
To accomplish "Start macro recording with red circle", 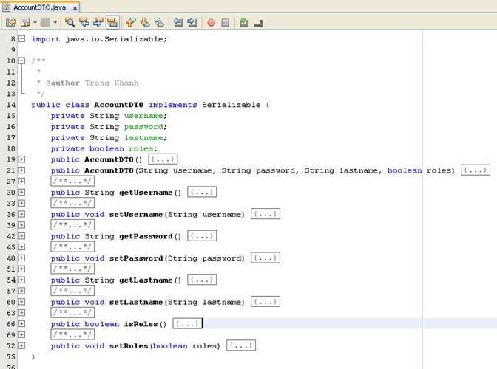I will click(x=211, y=22).
